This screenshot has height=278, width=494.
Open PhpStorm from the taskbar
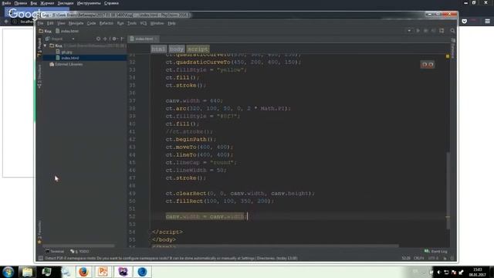[123, 272]
